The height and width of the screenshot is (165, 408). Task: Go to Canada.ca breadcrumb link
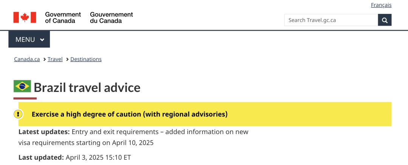pos(27,59)
